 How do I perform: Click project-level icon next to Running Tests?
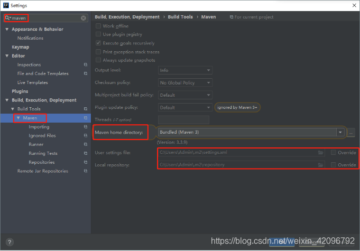tap(86, 153)
